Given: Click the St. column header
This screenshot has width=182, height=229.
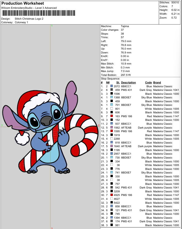Looking at the screenshot, I should tap(118, 83).
